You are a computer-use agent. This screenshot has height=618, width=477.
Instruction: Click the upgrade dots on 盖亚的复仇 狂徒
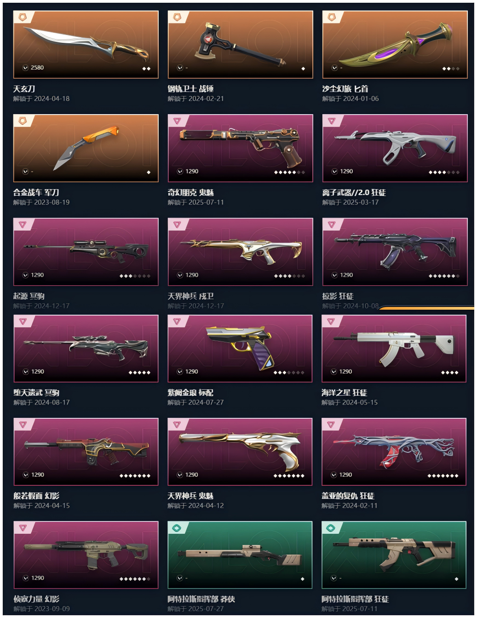point(443,476)
